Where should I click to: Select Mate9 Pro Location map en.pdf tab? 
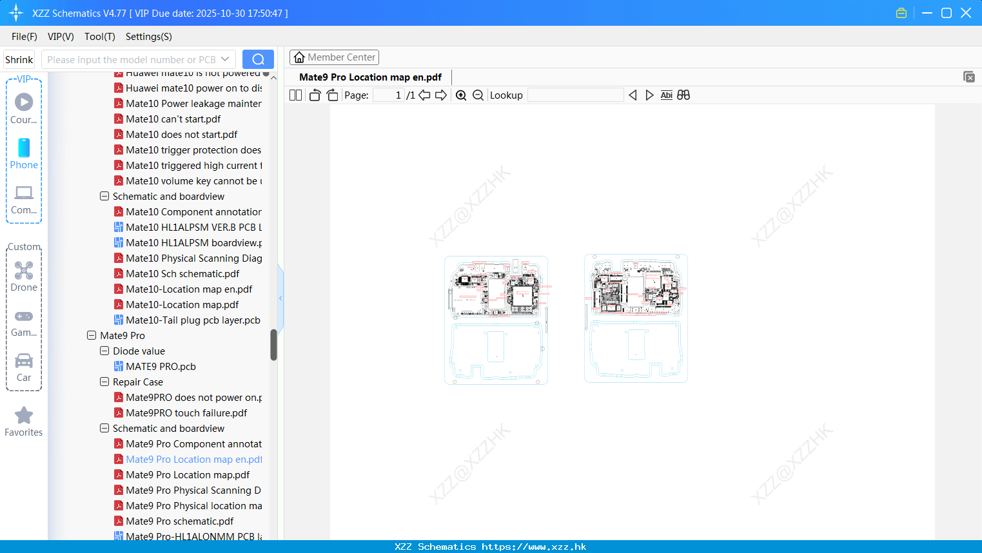pos(371,77)
